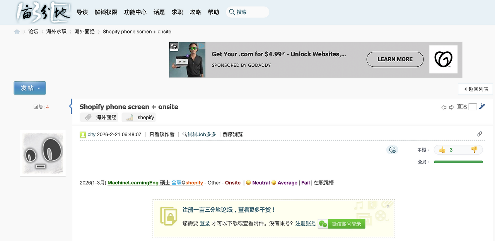Like the post with the thumbs-up icon
Viewport: 495px width, 241px height.
pos(442,150)
